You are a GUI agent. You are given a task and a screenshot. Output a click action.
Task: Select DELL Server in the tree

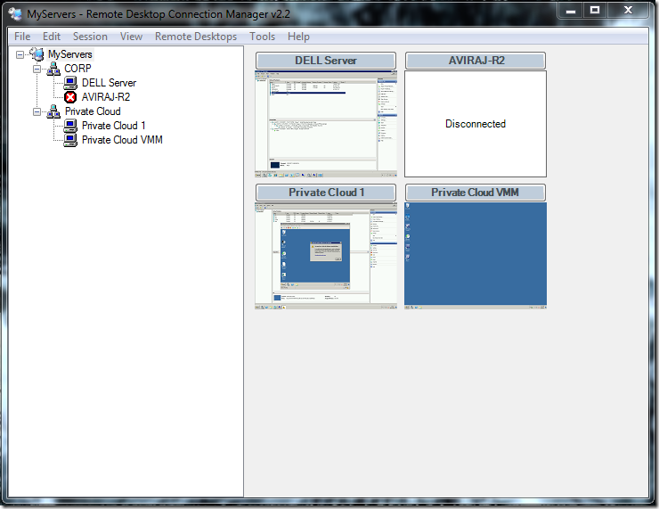click(x=109, y=83)
